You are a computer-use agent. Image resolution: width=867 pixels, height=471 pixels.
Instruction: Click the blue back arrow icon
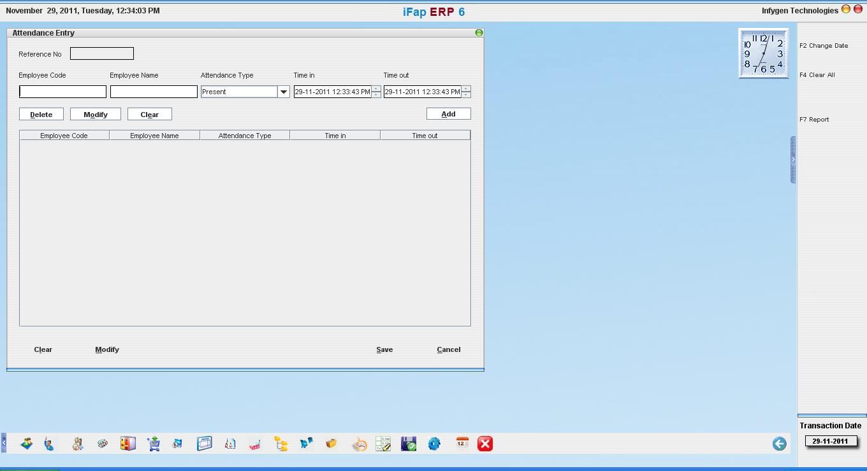[x=779, y=444]
